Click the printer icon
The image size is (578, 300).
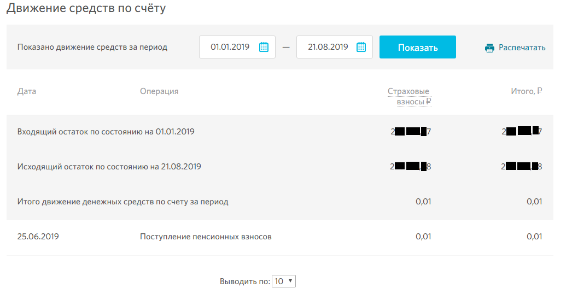click(x=489, y=48)
